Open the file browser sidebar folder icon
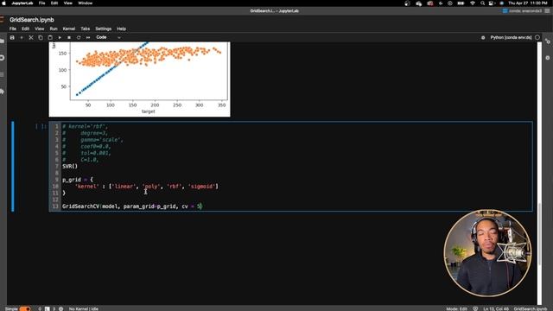The width and height of the screenshot is (553, 311). point(2,41)
